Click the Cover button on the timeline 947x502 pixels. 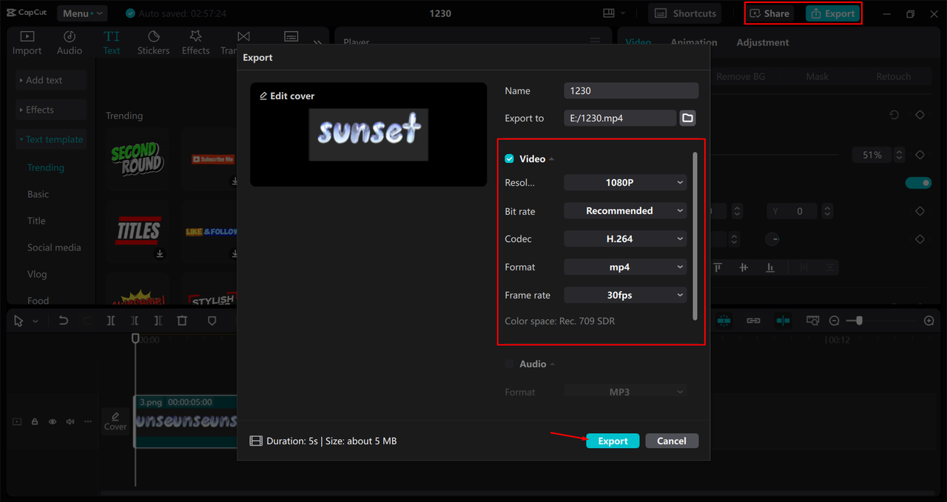pos(115,421)
